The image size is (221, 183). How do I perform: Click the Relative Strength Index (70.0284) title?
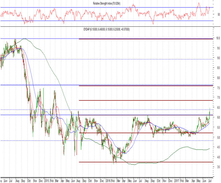click(x=107, y=4)
